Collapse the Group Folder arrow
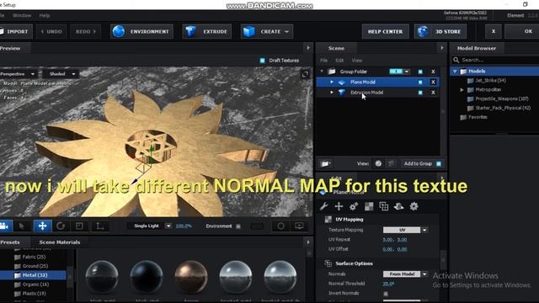 (x=322, y=72)
